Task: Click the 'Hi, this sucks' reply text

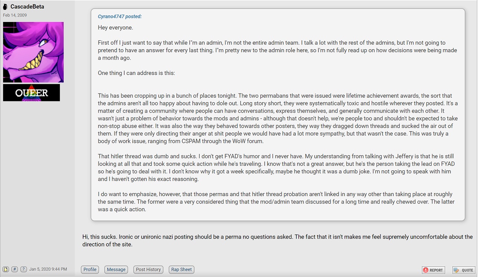Action: (x=277, y=240)
